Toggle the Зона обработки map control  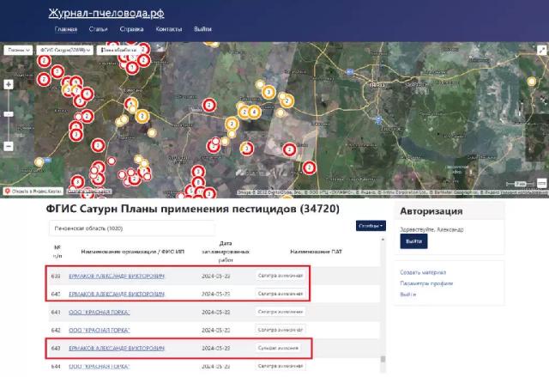119,51
